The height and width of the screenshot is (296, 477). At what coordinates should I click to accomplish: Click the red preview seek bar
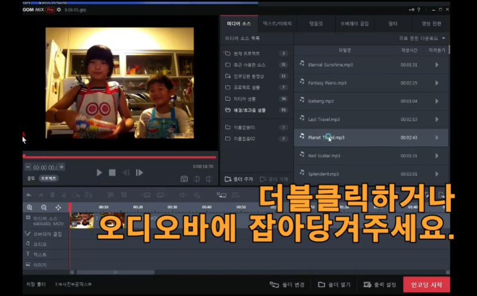click(x=120, y=157)
